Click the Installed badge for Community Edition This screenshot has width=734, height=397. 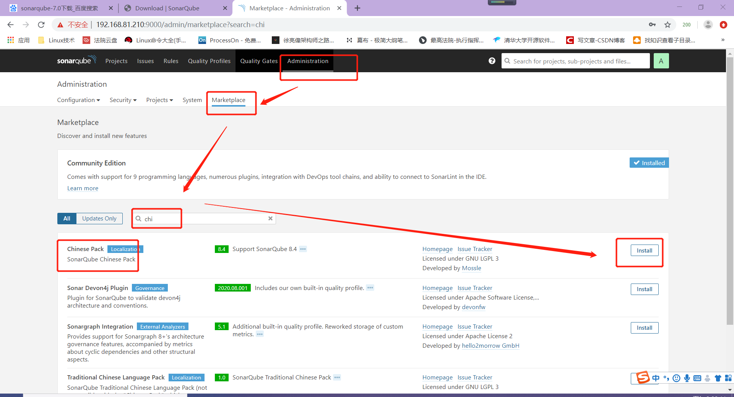[x=649, y=163]
